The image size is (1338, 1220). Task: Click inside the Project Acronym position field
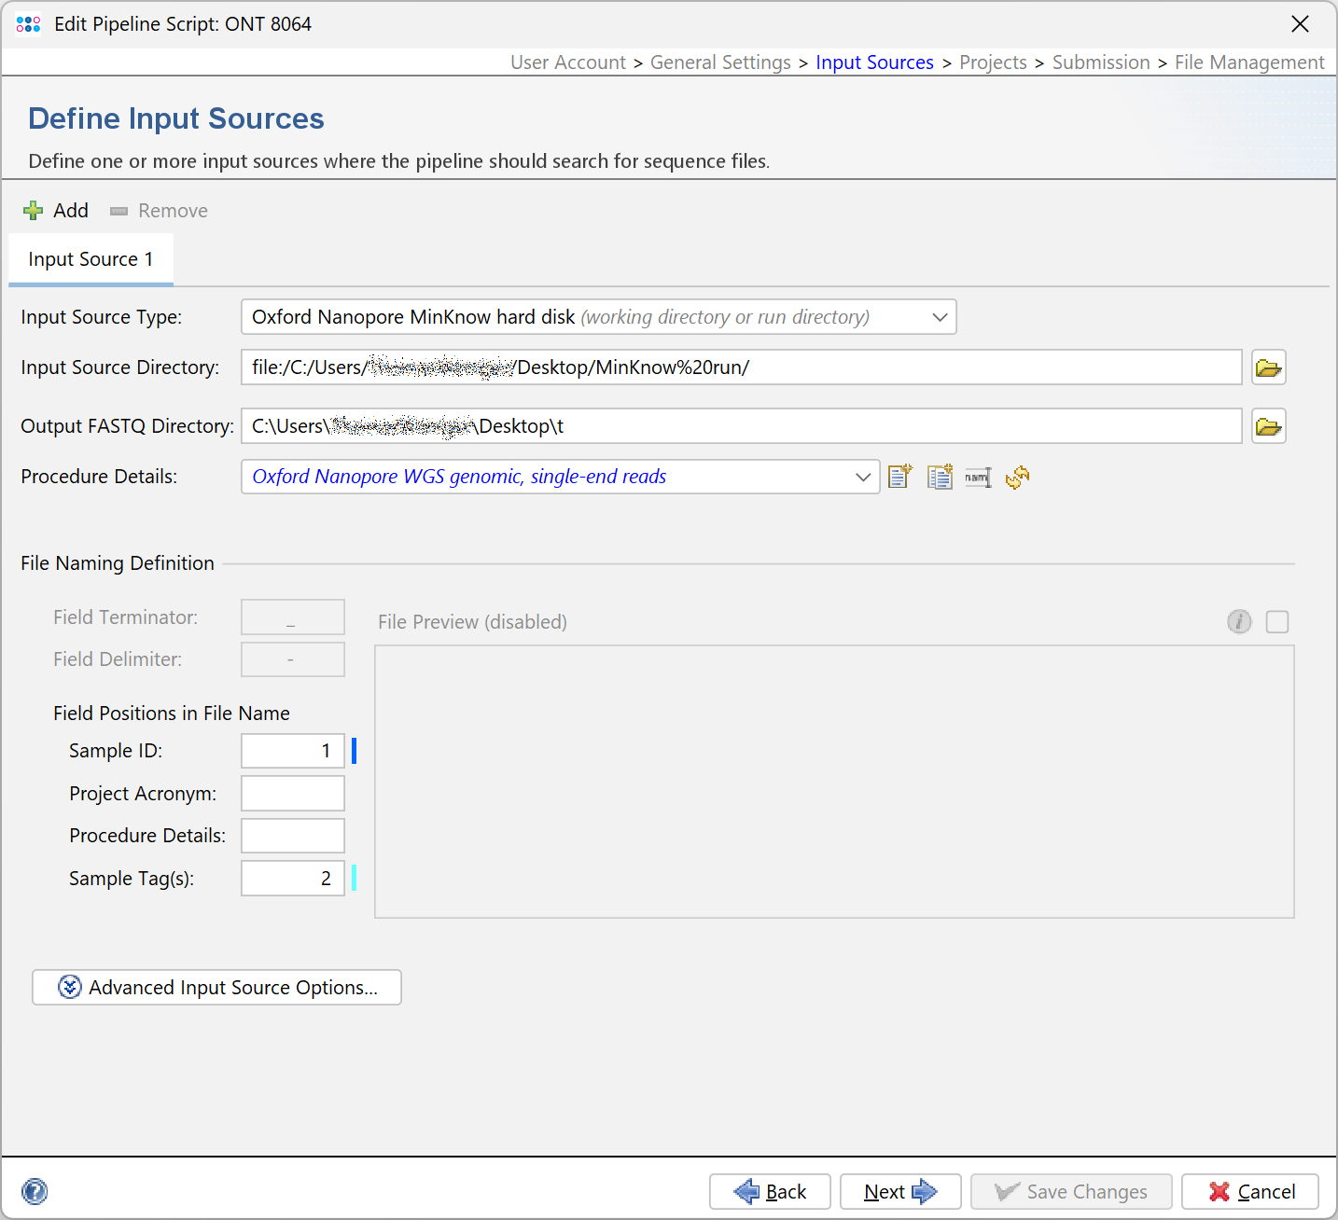292,793
